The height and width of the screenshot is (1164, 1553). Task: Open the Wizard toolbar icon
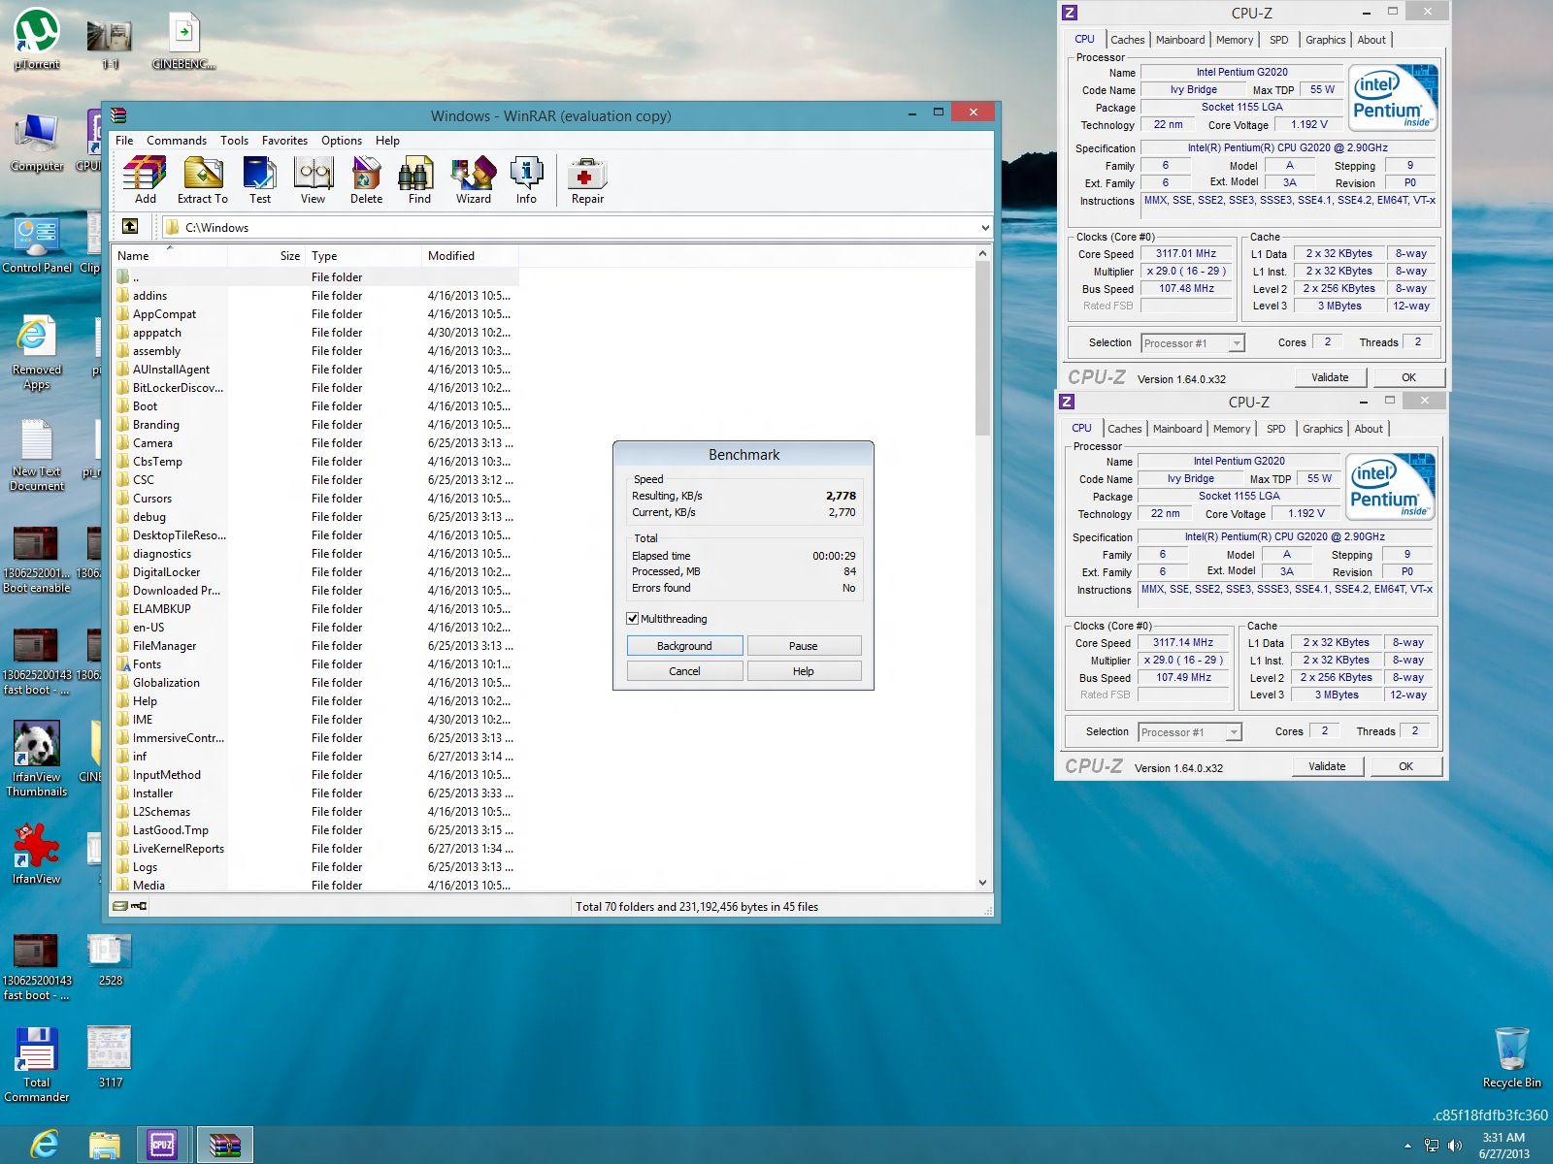[474, 180]
